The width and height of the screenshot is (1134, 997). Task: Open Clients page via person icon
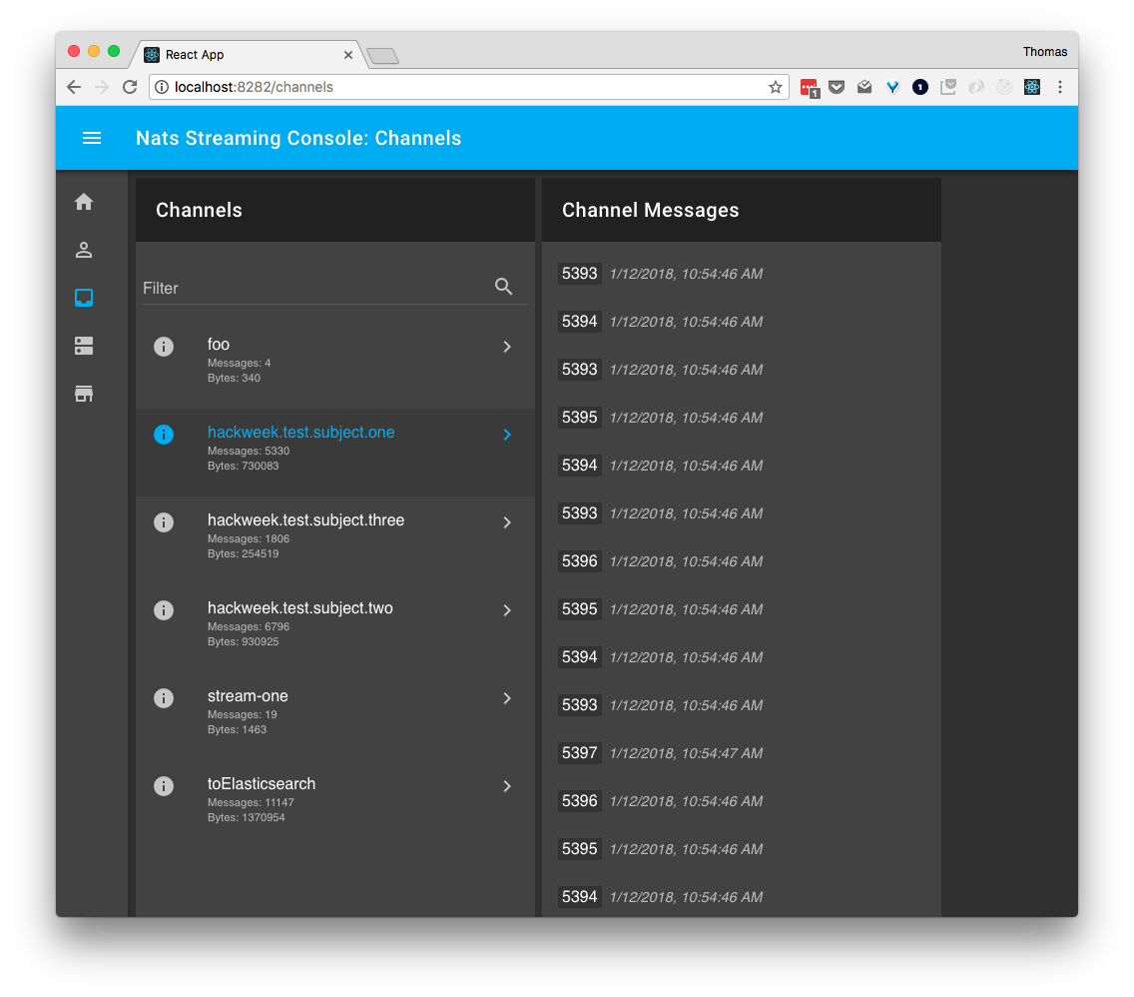coord(84,251)
